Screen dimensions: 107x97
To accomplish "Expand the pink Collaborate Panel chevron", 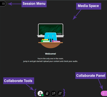I will (104, 93).
